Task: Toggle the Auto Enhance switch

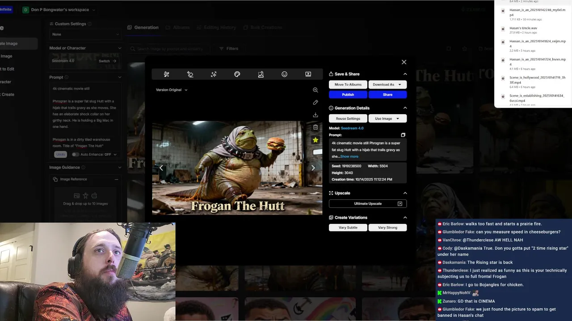Action: 76,155
